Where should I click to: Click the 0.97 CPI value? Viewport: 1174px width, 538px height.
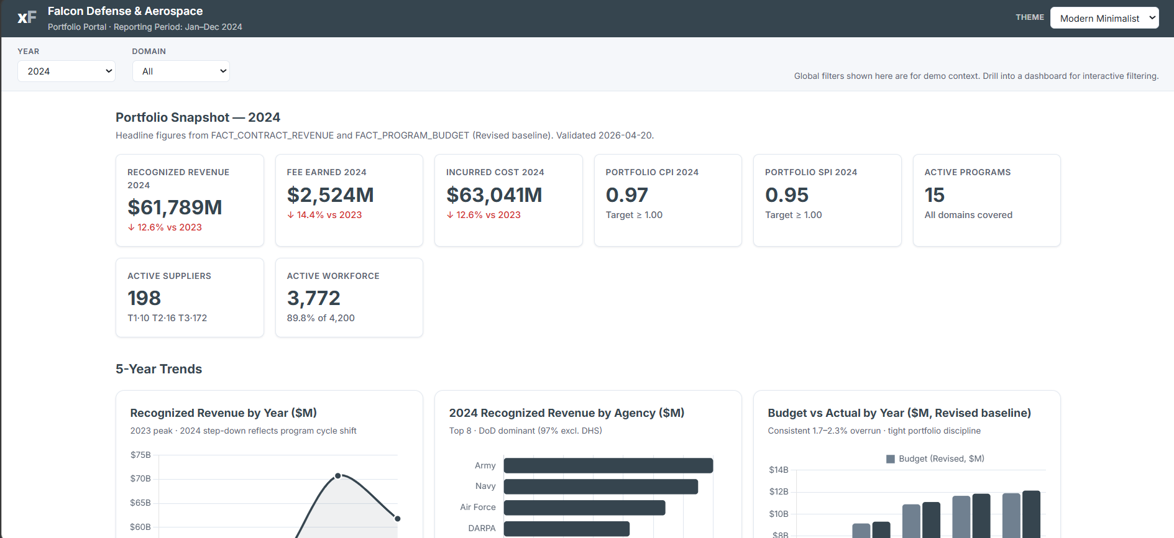click(626, 195)
